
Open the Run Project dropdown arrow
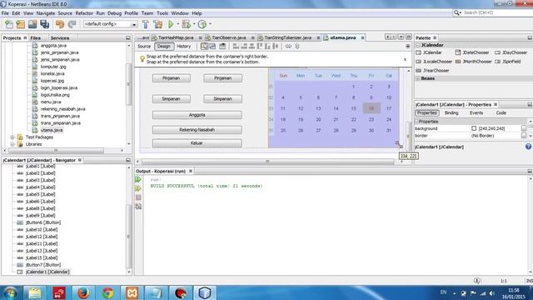(177, 24)
